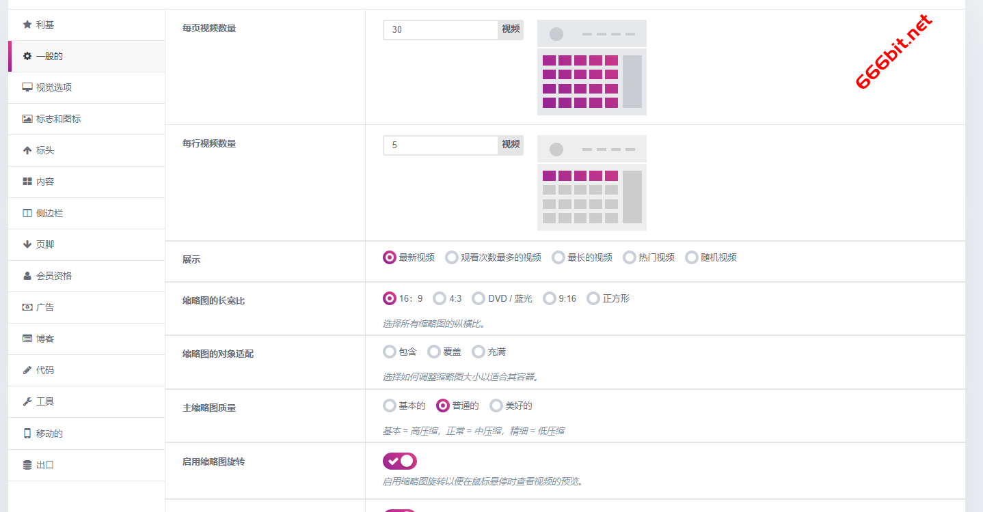Click the columns icon beside 侧边栏

click(27, 213)
